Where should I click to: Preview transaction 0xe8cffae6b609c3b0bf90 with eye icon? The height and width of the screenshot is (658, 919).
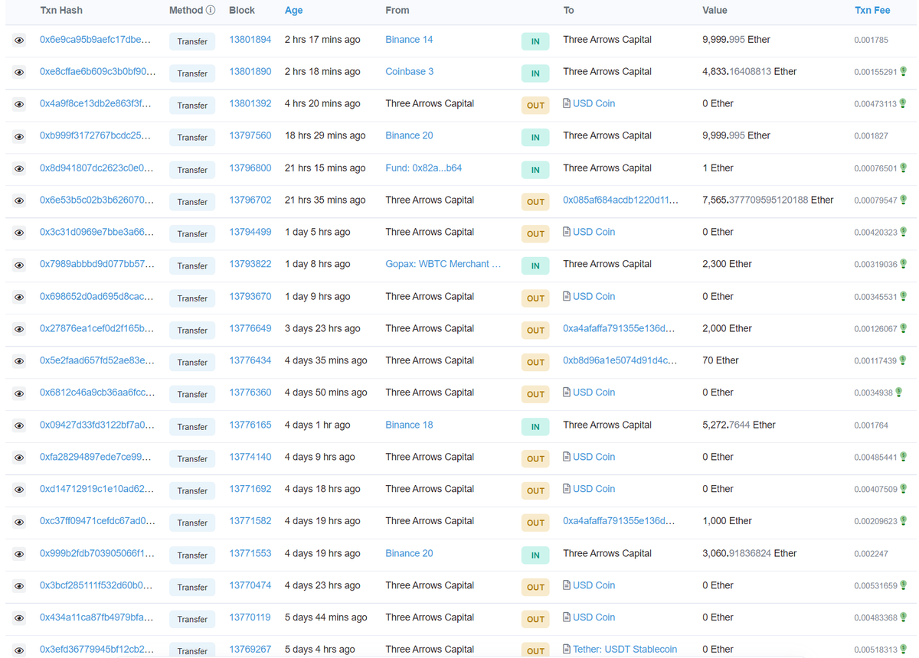tap(19, 73)
